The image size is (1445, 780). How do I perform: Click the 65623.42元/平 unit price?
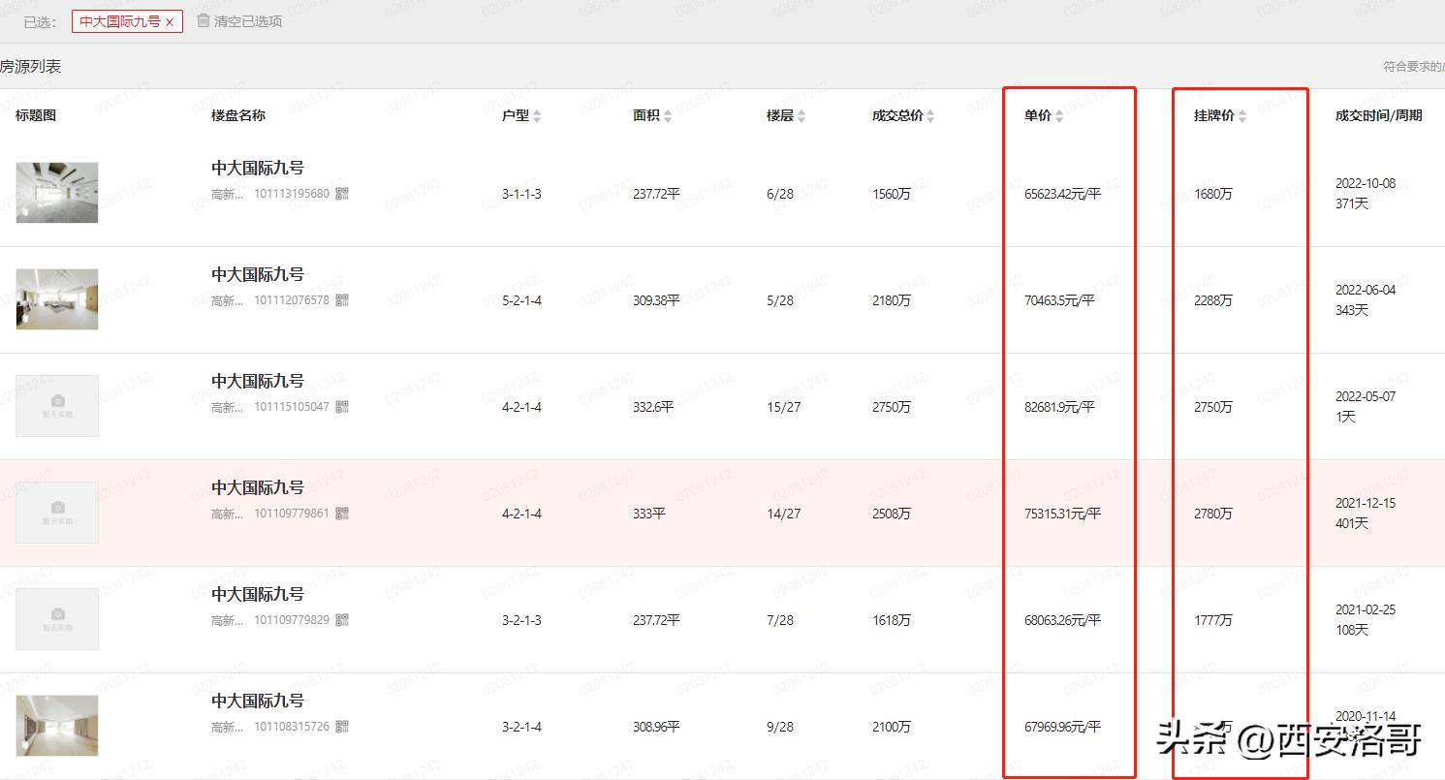(x=1062, y=194)
